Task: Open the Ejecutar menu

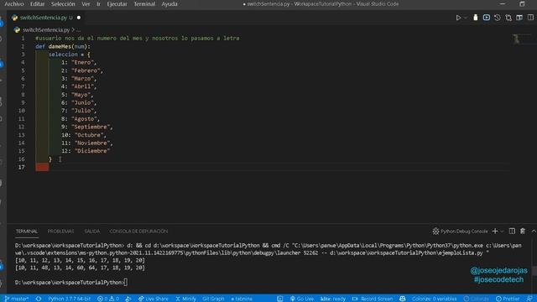Action: pos(117,4)
